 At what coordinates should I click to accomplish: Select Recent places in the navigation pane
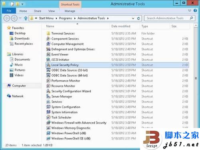click(24, 44)
